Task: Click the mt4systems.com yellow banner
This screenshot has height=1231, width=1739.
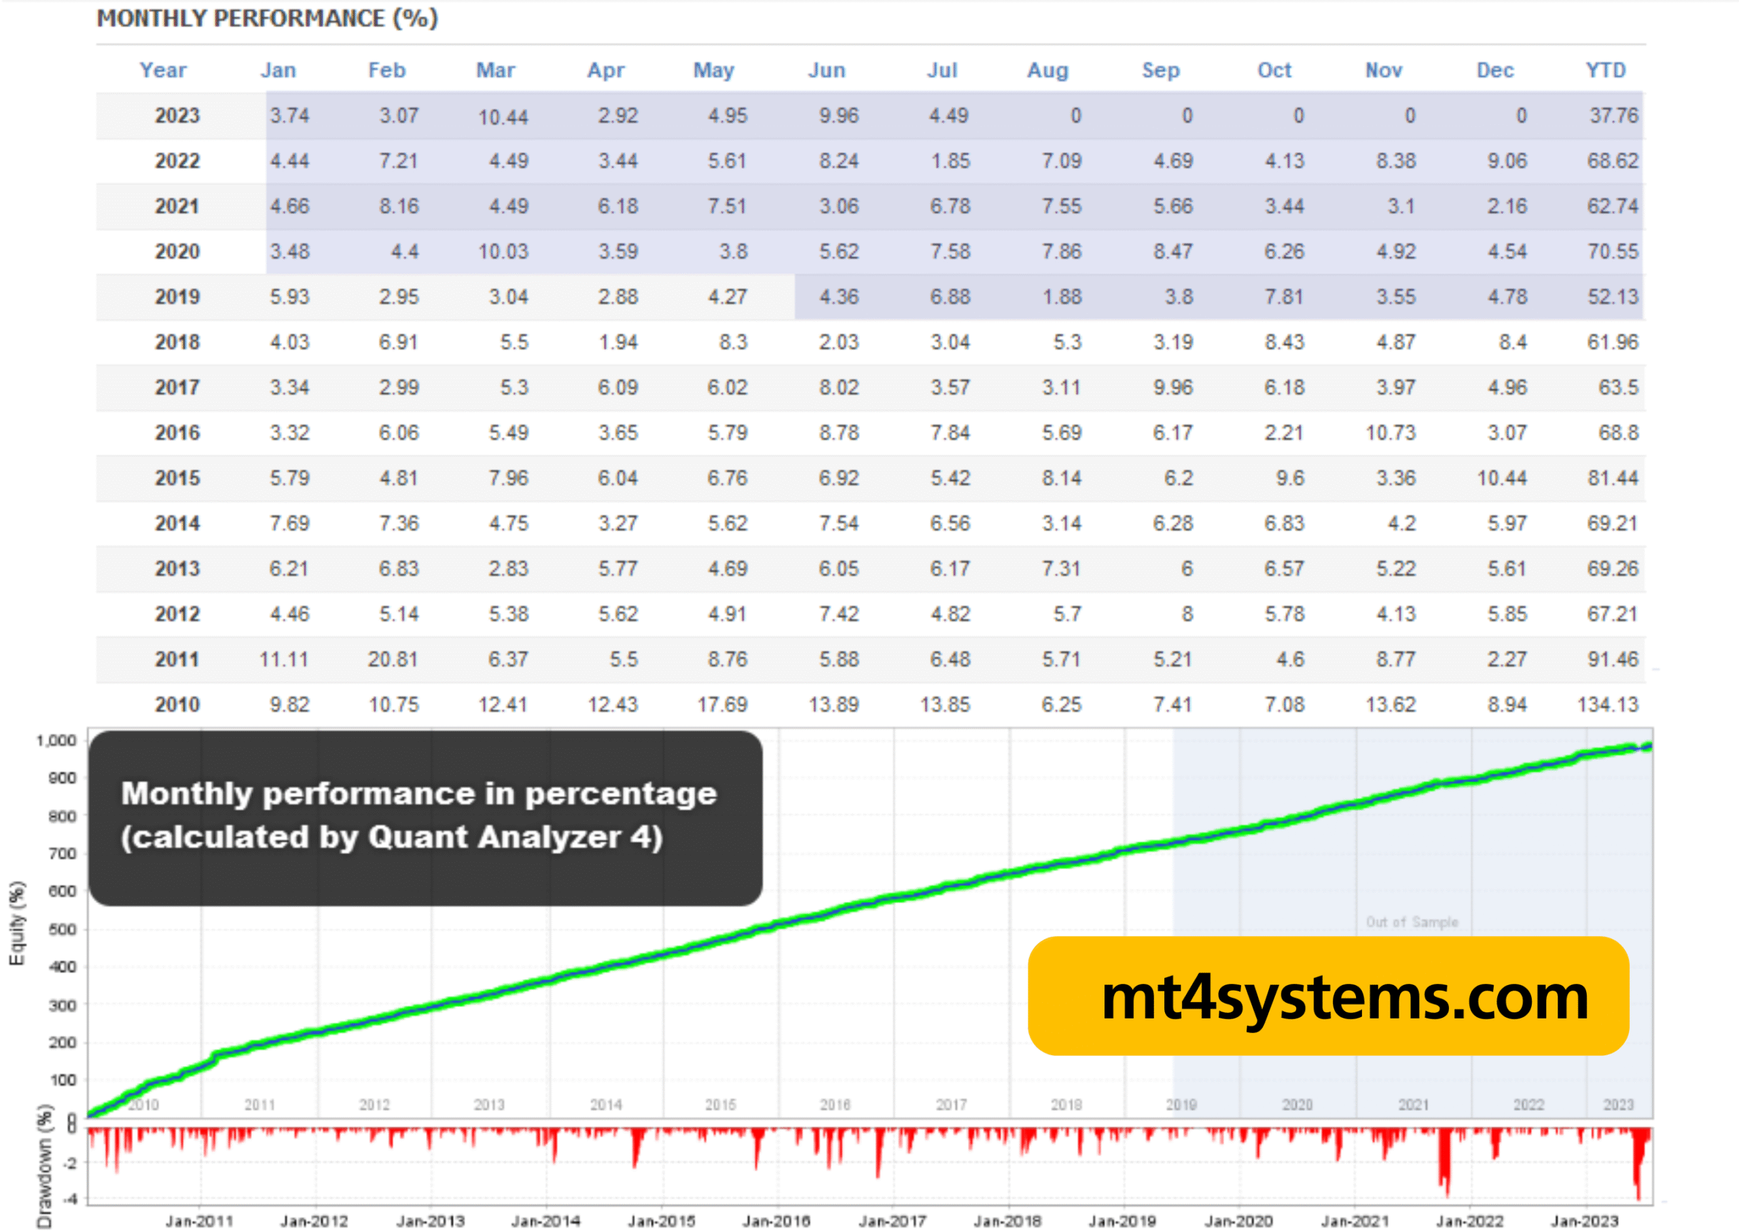Action: coord(1327,996)
